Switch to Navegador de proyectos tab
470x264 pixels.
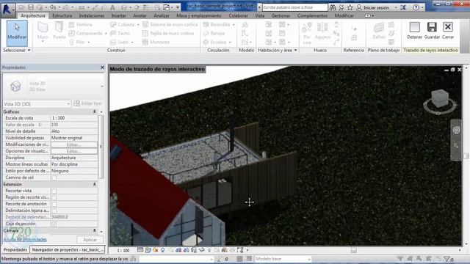tap(68, 249)
